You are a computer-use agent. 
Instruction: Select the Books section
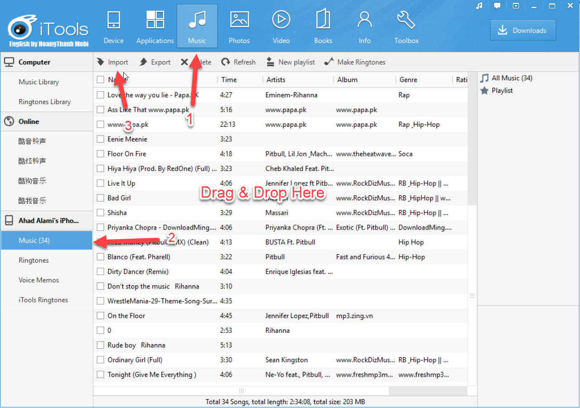click(x=323, y=25)
